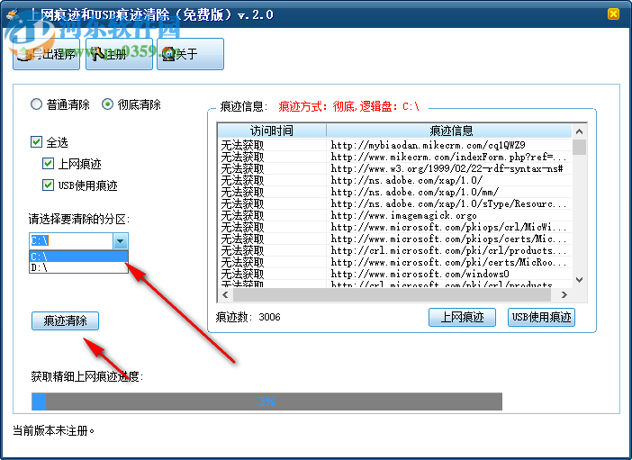
Task: Click the USB使用痕迹 button below list
Action: point(541,317)
